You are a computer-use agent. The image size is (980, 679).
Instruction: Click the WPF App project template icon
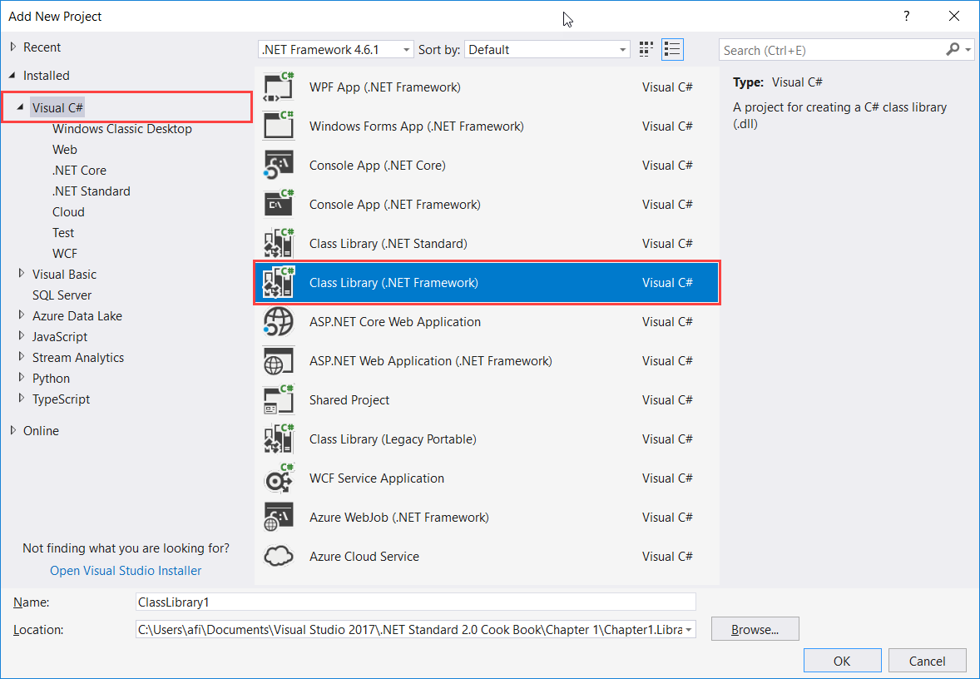tap(279, 87)
